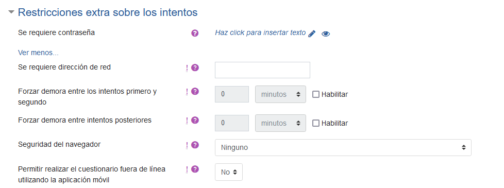Open help for offline quiz mobile app setting
The height and width of the screenshot is (188, 504).
click(195, 169)
